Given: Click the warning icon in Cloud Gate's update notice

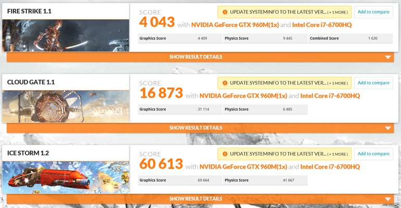Looking at the screenshot, I should pyautogui.click(x=224, y=83).
